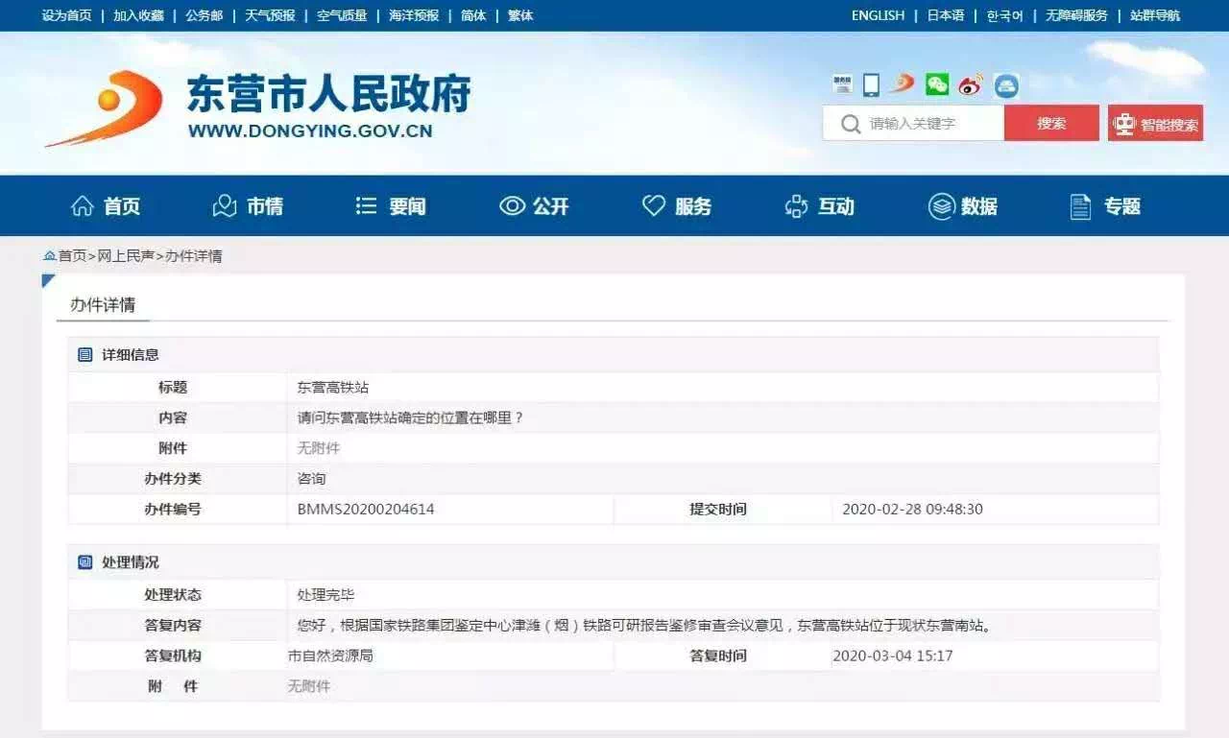The width and height of the screenshot is (1229, 738).
Task: Open 空气质量 link in top bar
Action: tap(342, 15)
